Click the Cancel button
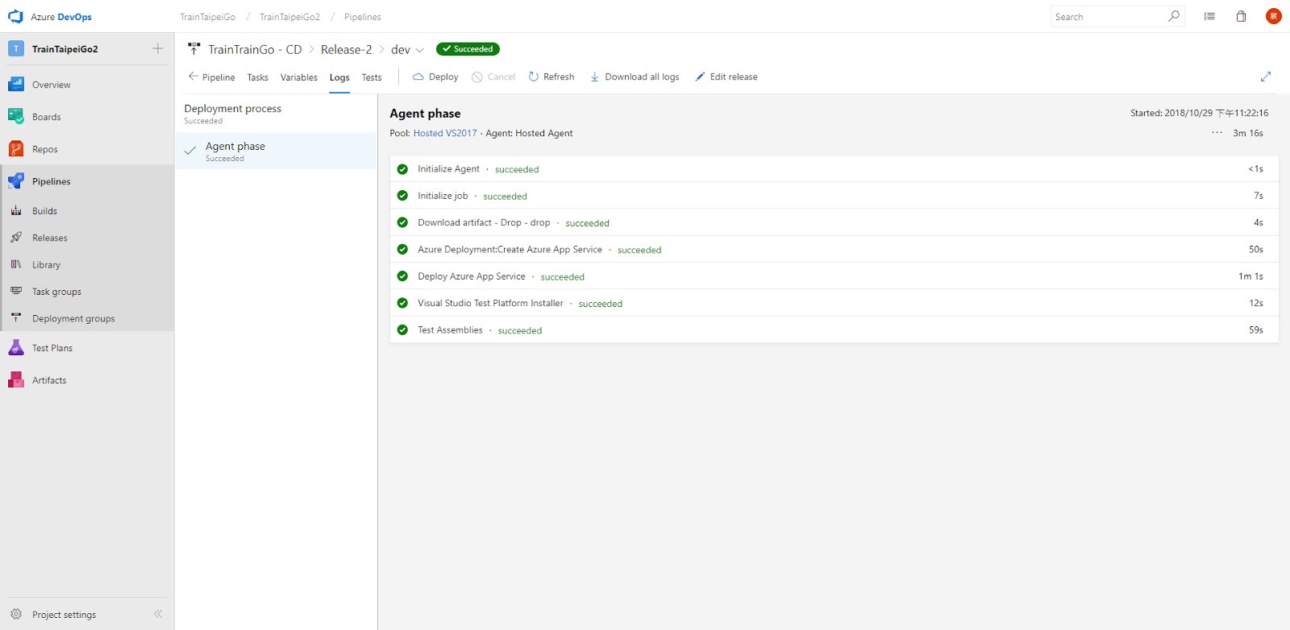 [x=493, y=77]
